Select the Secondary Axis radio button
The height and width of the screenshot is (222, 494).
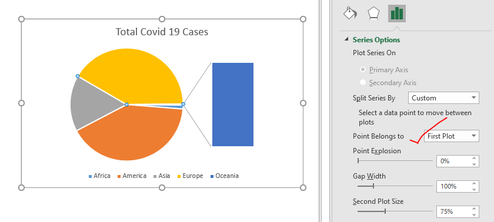point(363,82)
